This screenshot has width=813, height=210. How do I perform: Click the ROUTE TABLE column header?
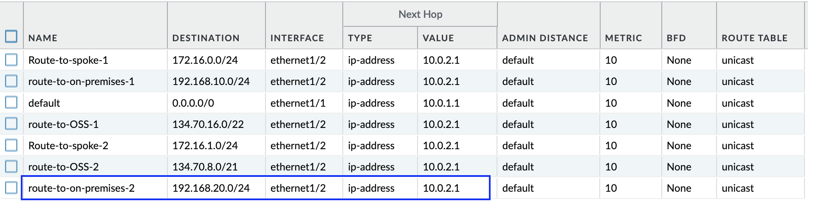click(x=754, y=38)
